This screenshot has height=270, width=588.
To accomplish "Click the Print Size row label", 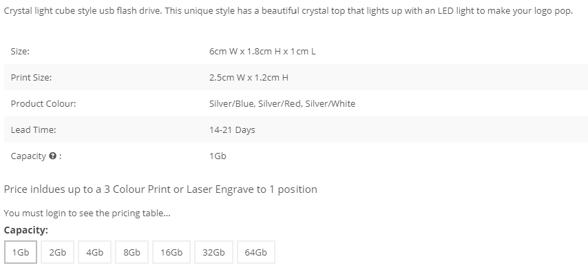I will pyautogui.click(x=31, y=77).
